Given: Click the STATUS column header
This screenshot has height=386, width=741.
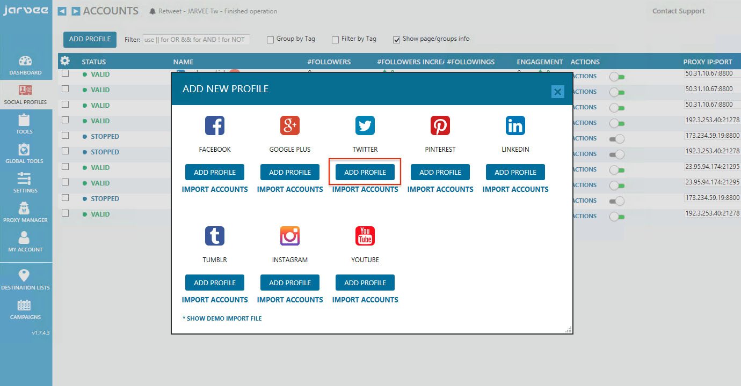Looking at the screenshot, I should [x=94, y=62].
